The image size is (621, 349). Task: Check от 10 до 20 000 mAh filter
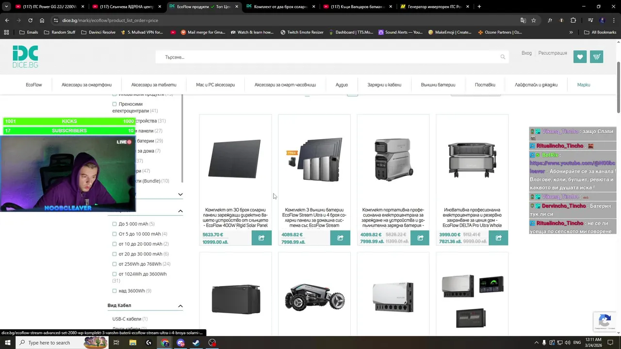[x=114, y=244]
